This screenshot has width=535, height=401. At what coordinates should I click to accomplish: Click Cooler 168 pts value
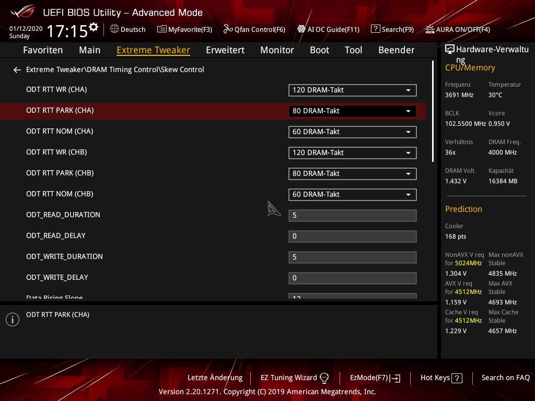456,237
